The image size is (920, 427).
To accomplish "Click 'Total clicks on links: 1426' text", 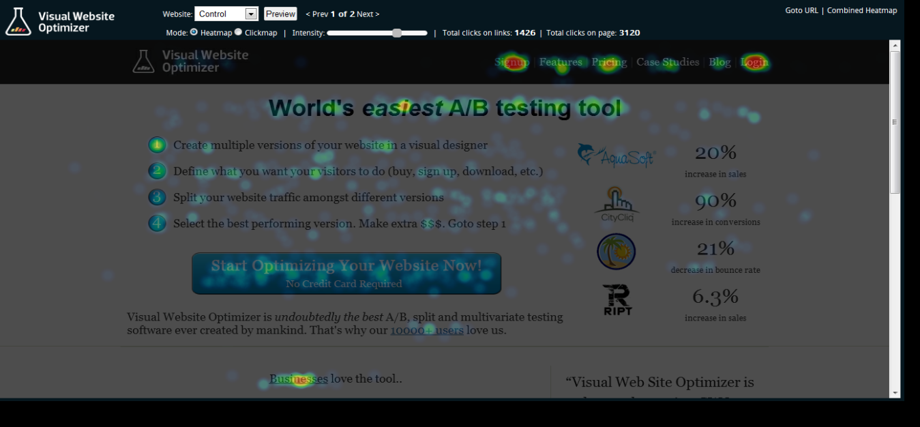I will [x=489, y=33].
